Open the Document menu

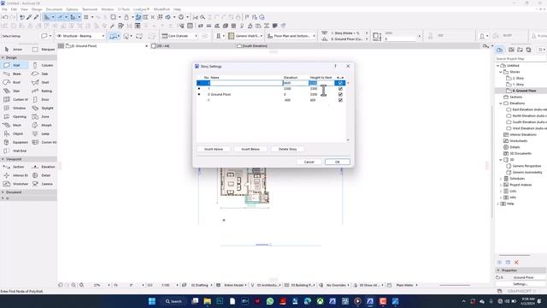point(54,9)
